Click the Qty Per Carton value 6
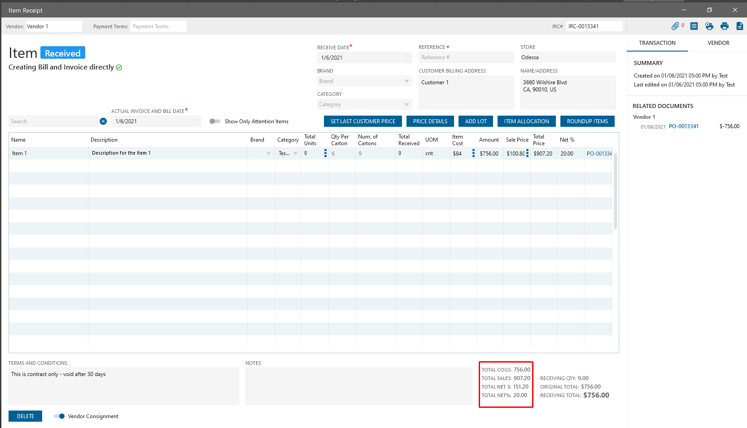 tap(342, 153)
